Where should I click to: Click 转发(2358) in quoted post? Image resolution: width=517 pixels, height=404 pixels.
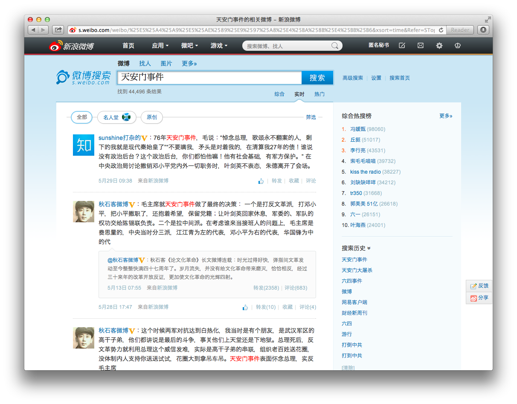pyautogui.click(x=266, y=288)
